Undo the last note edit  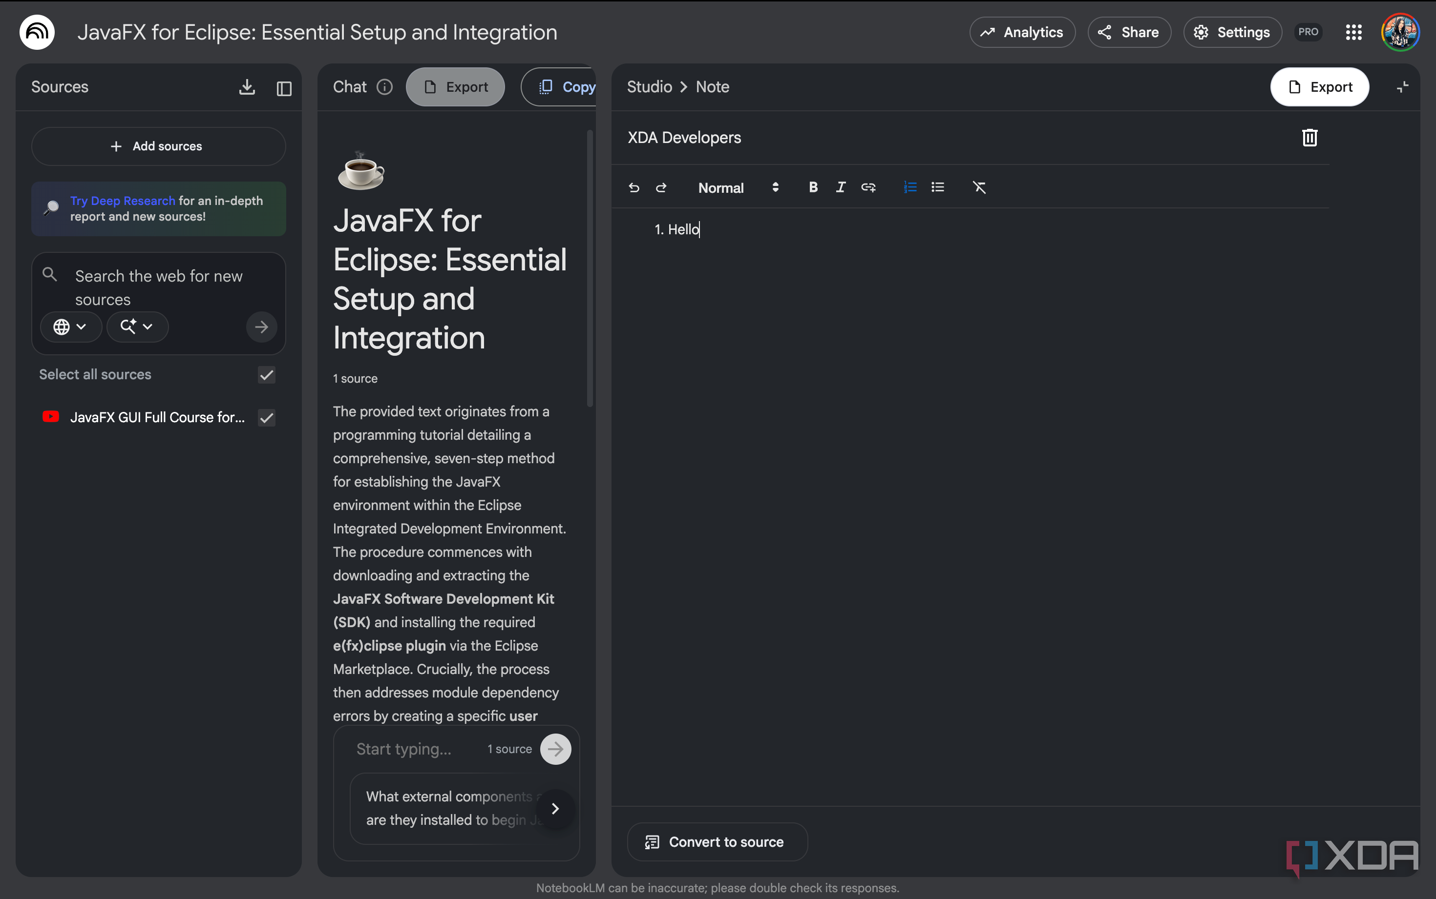(634, 187)
